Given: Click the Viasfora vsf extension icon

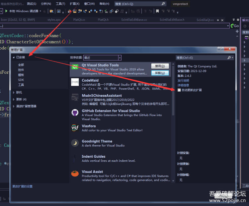Looking at the screenshot, I should coord(75,128).
